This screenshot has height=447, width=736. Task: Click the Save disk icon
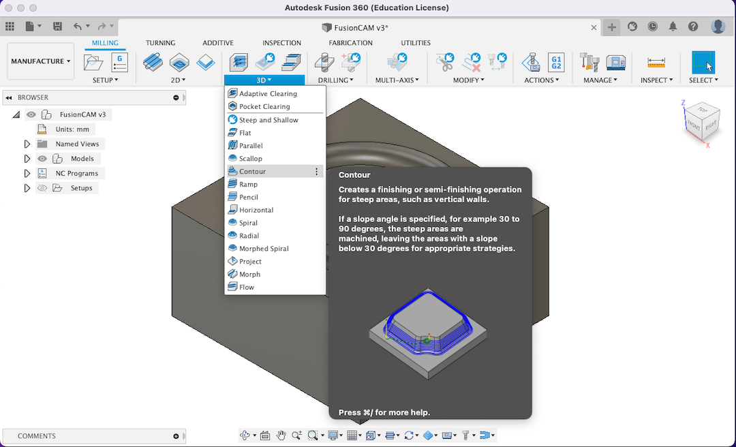[x=57, y=27]
